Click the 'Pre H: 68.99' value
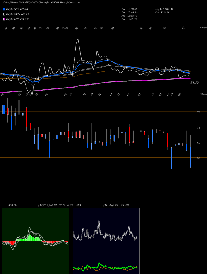 pyautogui.click(x=129, y=12)
